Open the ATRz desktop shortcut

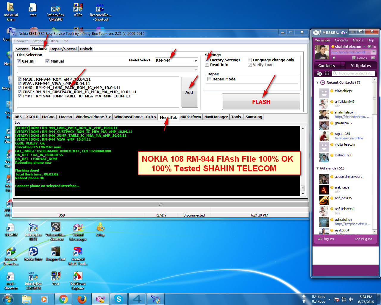pos(78,10)
